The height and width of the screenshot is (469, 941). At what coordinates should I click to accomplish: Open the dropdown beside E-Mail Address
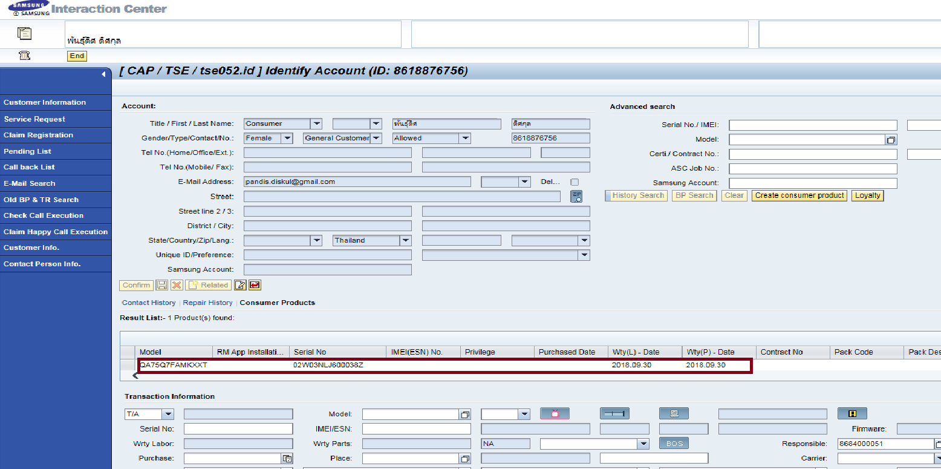(x=524, y=182)
